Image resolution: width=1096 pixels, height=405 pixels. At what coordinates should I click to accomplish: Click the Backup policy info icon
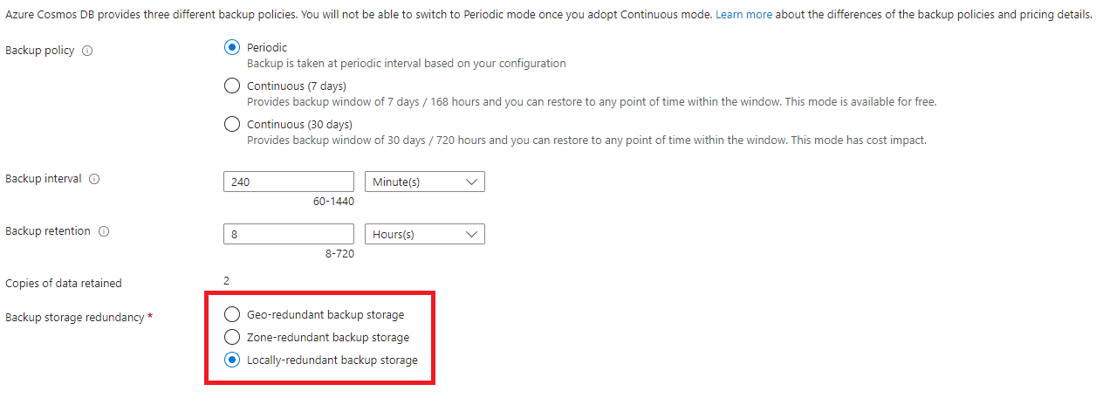[87, 51]
